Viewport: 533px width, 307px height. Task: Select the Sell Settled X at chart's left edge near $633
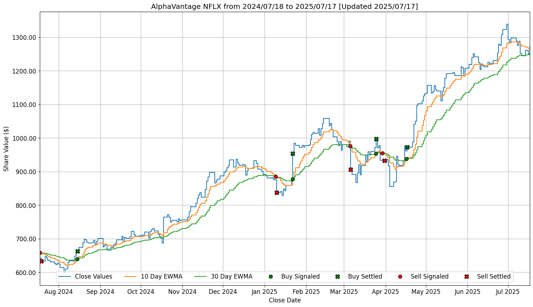tap(42, 261)
